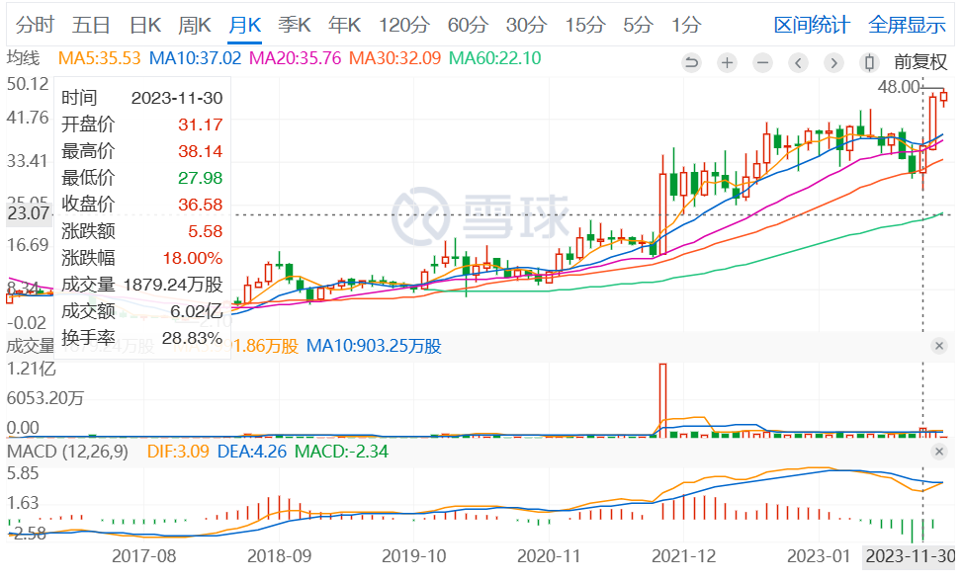The height and width of the screenshot is (581, 962).
Task: Click the 2018-09 date label on axis
Action: pyautogui.click(x=279, y=556)
